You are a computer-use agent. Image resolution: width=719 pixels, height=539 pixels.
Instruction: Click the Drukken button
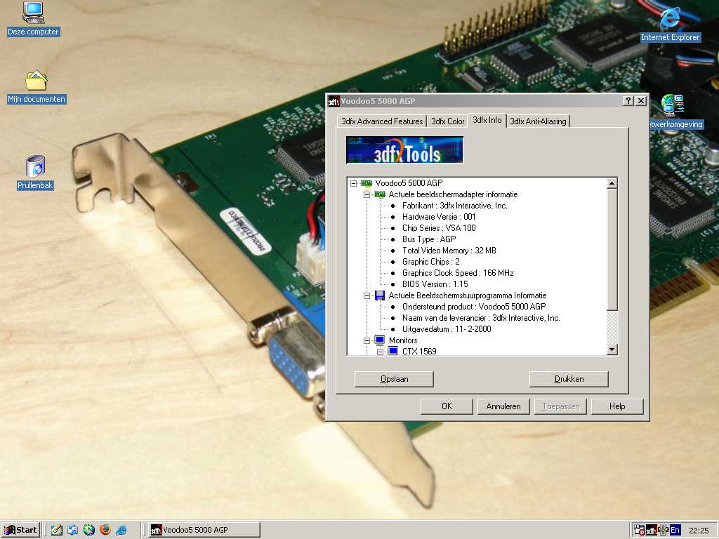(569, 379)
